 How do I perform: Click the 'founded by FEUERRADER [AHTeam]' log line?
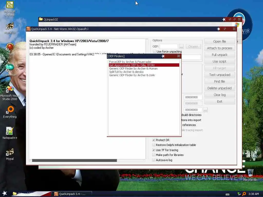(53, 44)
